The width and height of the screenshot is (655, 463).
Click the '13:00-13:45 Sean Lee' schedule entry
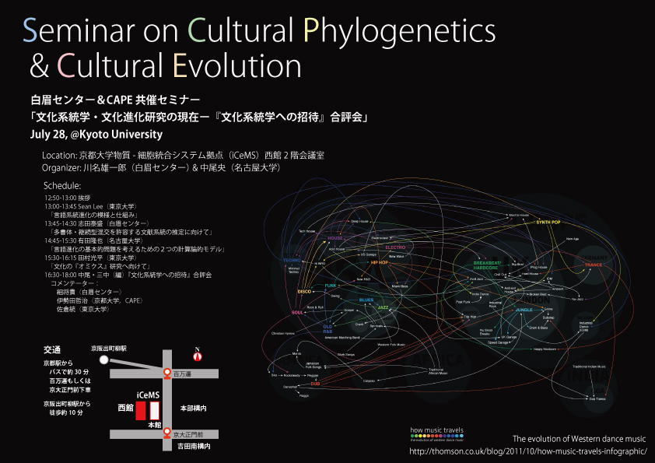(x=91, y=206)
